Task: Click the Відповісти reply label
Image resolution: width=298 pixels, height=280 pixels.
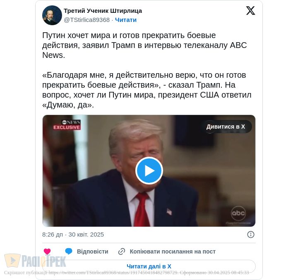Action: tap(93, 251)
